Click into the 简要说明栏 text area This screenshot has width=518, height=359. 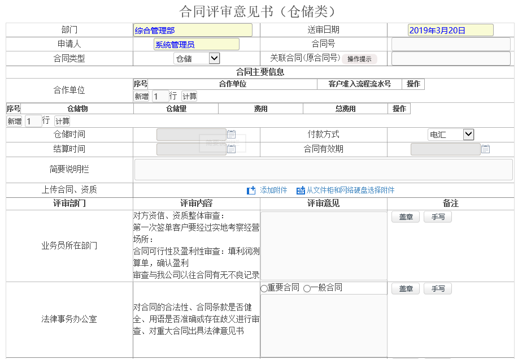click(323, 170)
